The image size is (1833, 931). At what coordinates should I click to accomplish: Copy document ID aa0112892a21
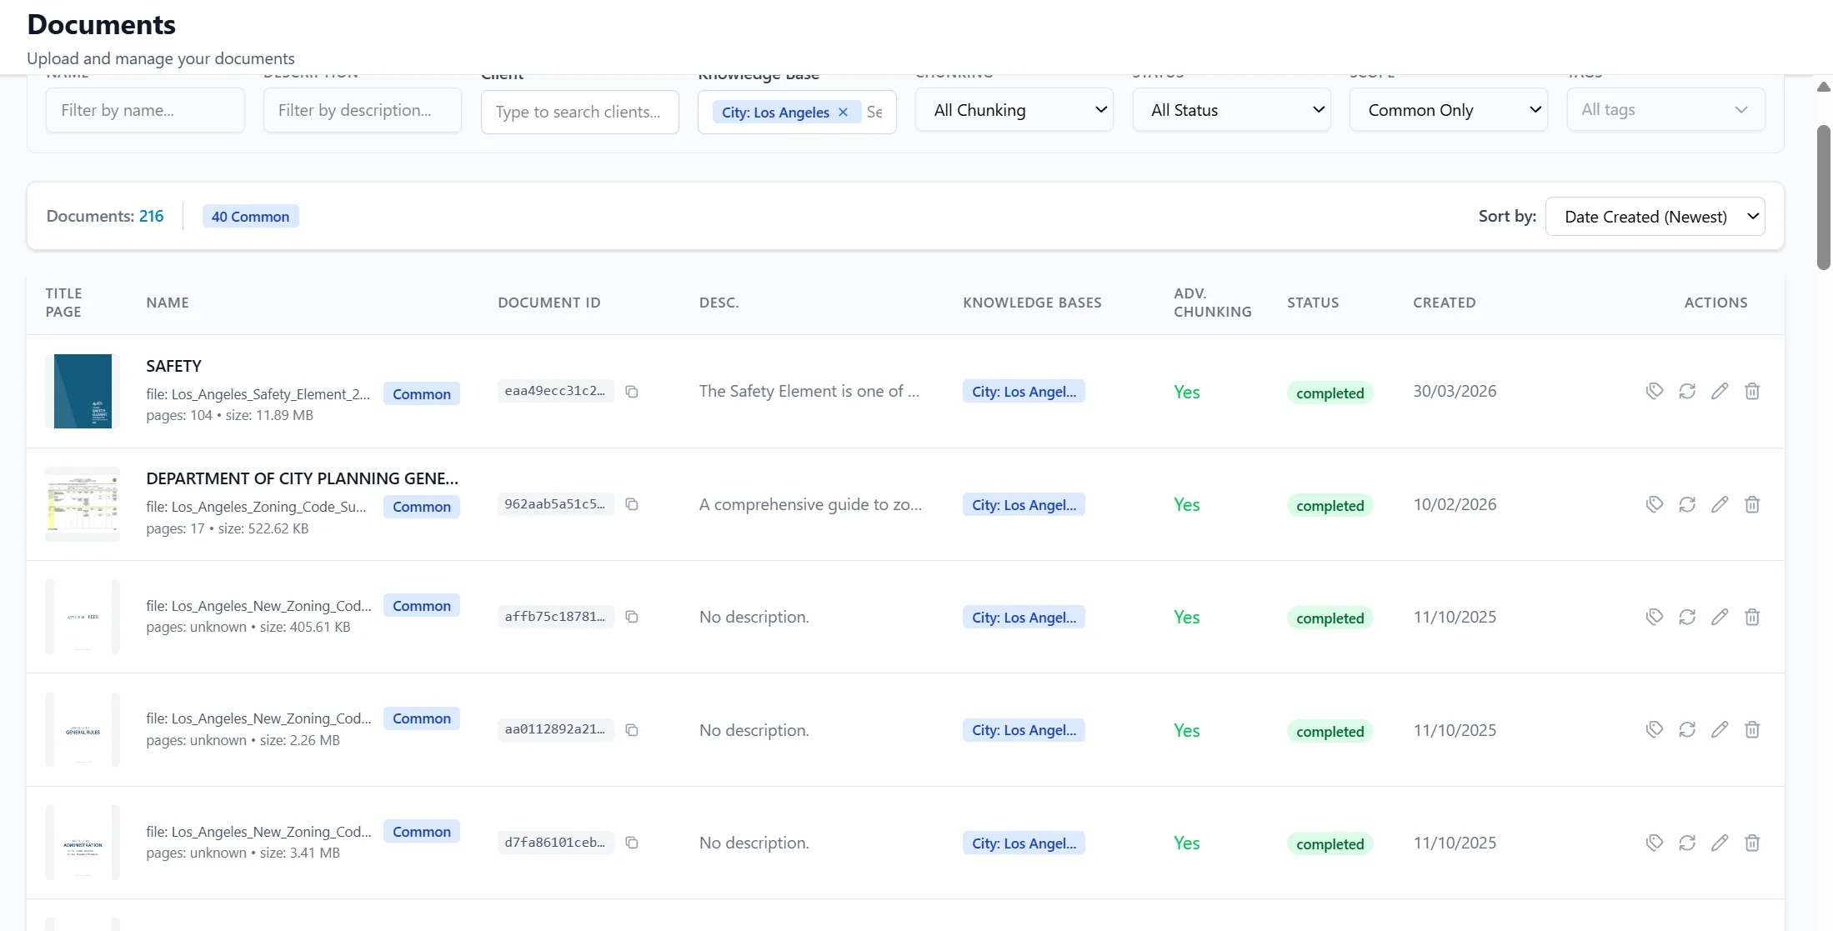tap(632, 730)
